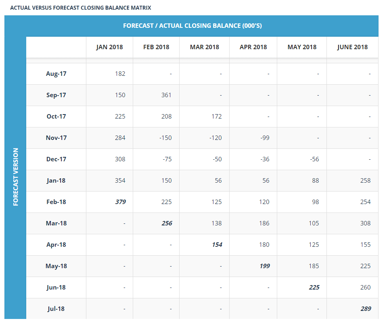Image resolution: width=387 pixels, height=323 pixels.
Task: Click the bold 154 value in Apr-18 row
Action: (217, 245)
